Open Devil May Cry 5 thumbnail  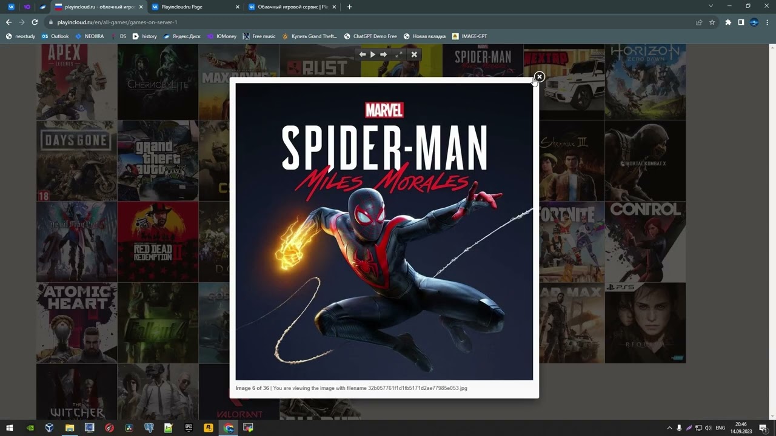pyautogui.click(x=76, y=242)
